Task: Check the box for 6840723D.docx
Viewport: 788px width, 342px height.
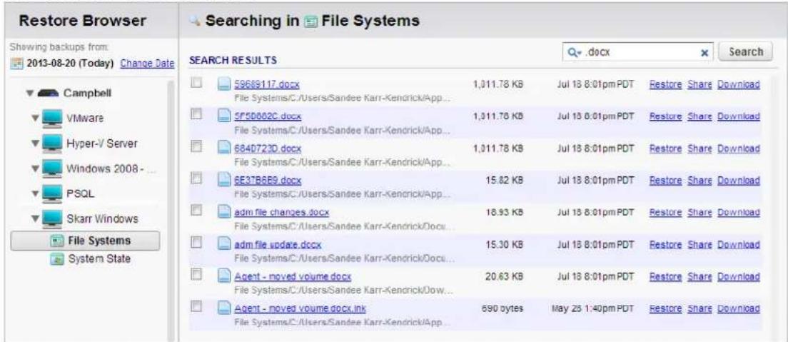Action: (x=196, y=146)
